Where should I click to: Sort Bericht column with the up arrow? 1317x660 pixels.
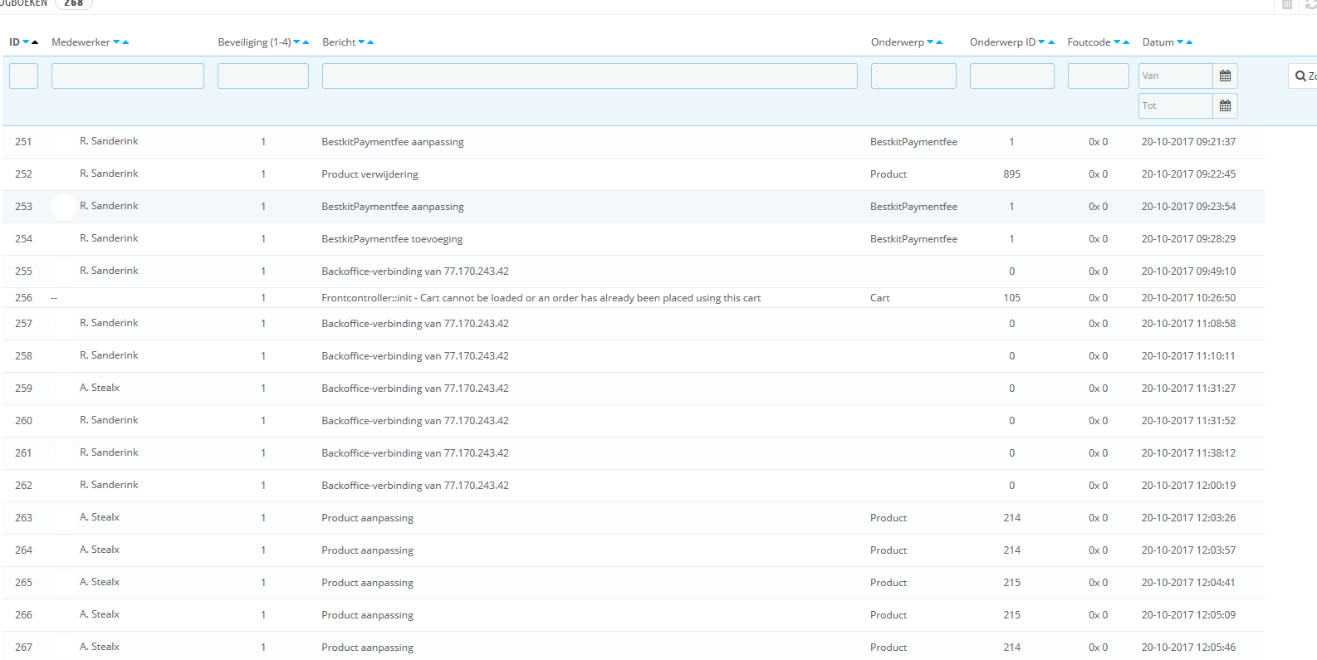pyautogui.click(x=370, y=42)
